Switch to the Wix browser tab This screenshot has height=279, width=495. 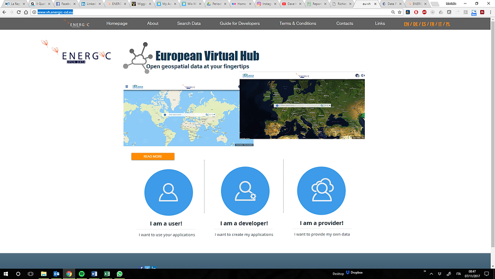pos(192,4)
